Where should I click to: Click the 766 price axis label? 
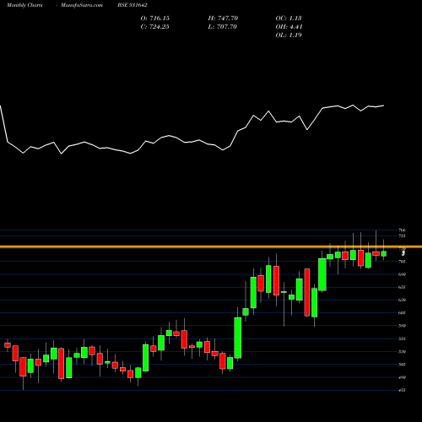click(x=403, y=230)
